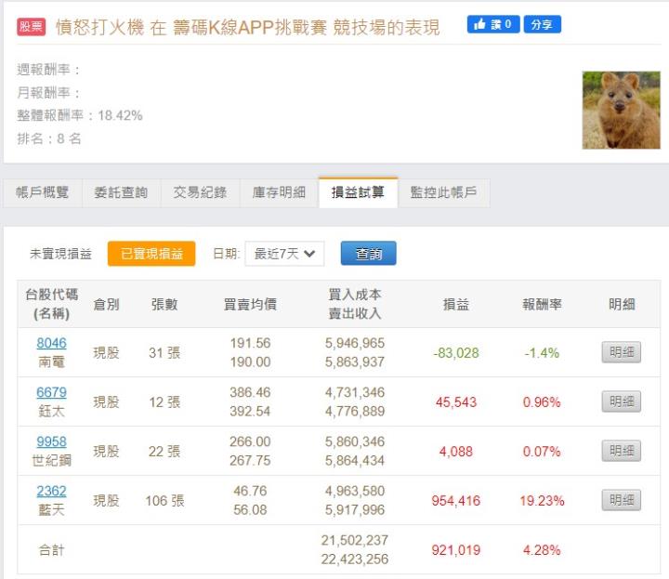This screenshot has width=669, height=579.
Task: Click the 22 張 quantity cell
Action: coord(164,452)
